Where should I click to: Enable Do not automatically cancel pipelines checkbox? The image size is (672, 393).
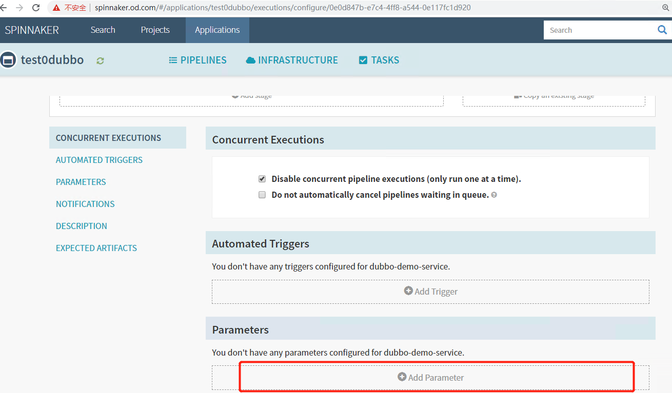click(262, 195)
